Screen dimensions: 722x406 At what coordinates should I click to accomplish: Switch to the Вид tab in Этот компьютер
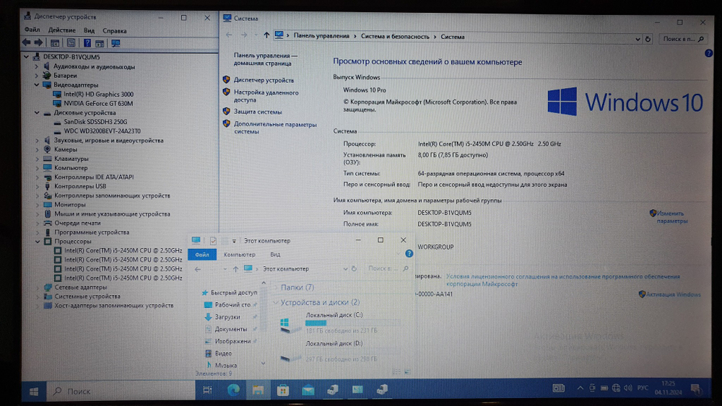point(275,255)
